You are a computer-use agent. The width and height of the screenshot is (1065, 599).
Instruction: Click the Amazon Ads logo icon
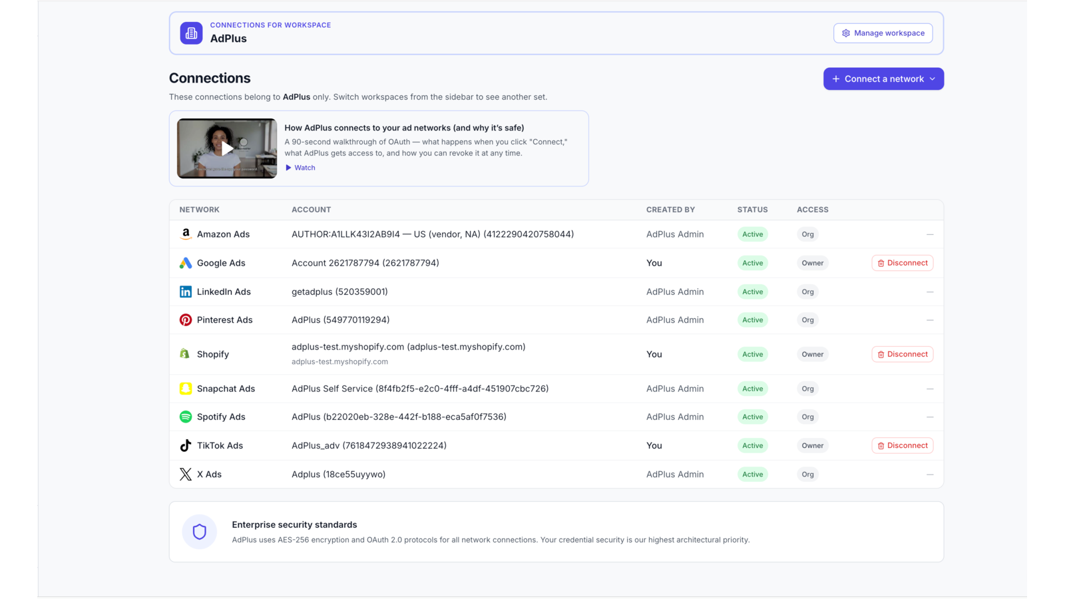pyautogui.click(x=186, y=234)
